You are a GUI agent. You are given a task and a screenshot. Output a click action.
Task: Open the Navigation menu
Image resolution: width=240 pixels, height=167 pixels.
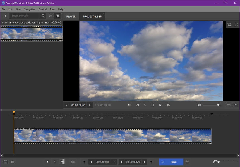(30, 9)
